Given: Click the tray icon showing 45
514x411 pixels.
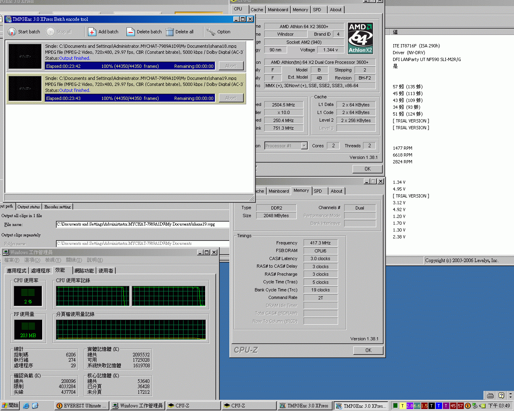Looking at the screenshot, I should [x=453, y=406].
